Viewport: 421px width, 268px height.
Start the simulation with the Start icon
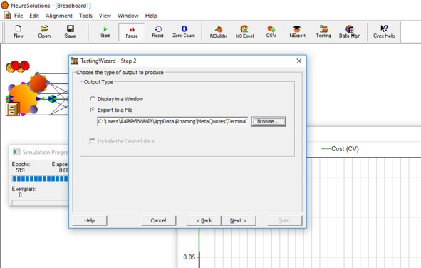[x=105, y=31]
